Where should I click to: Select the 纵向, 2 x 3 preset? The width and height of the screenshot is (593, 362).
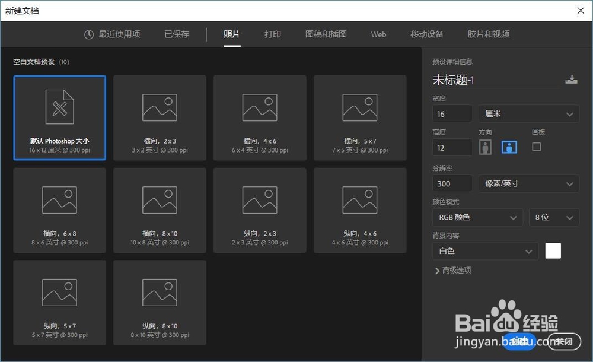(260, 210)
